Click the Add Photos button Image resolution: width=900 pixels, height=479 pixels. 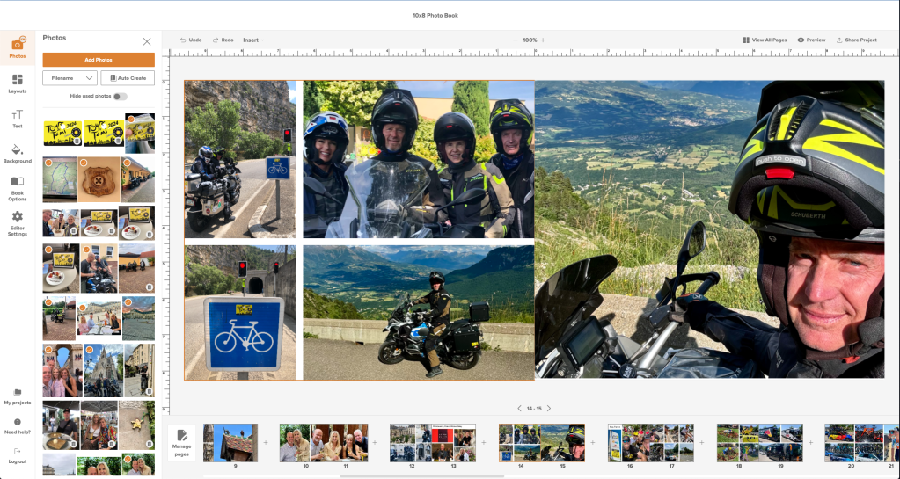click(99, 60)
